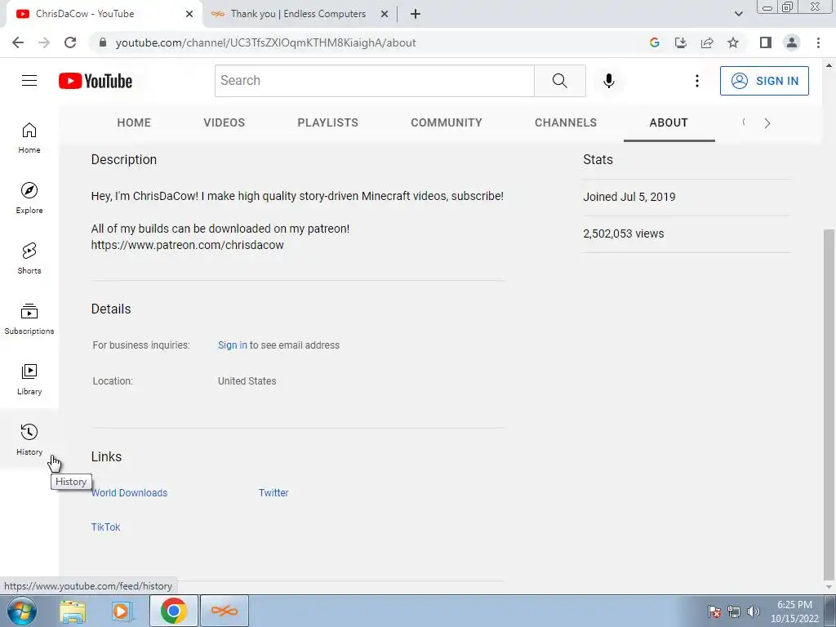Open the Windows Start menu
836x627 pixels.
(x=21, y=611)
